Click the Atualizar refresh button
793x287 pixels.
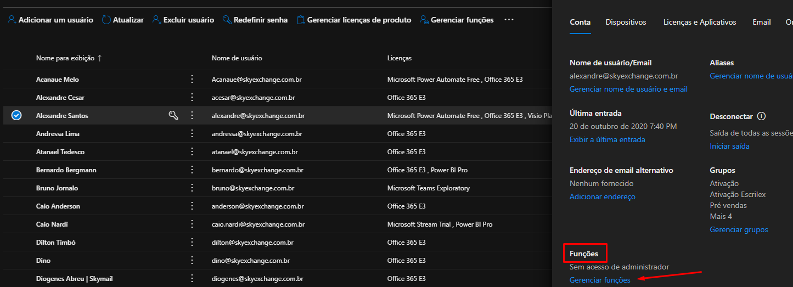[x=123, y=20]
